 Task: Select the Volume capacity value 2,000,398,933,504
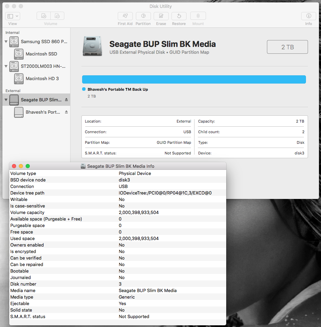click(139, 212)
